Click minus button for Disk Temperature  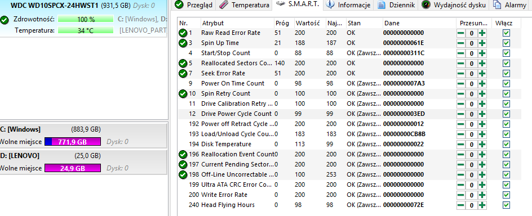coord(461,145)
